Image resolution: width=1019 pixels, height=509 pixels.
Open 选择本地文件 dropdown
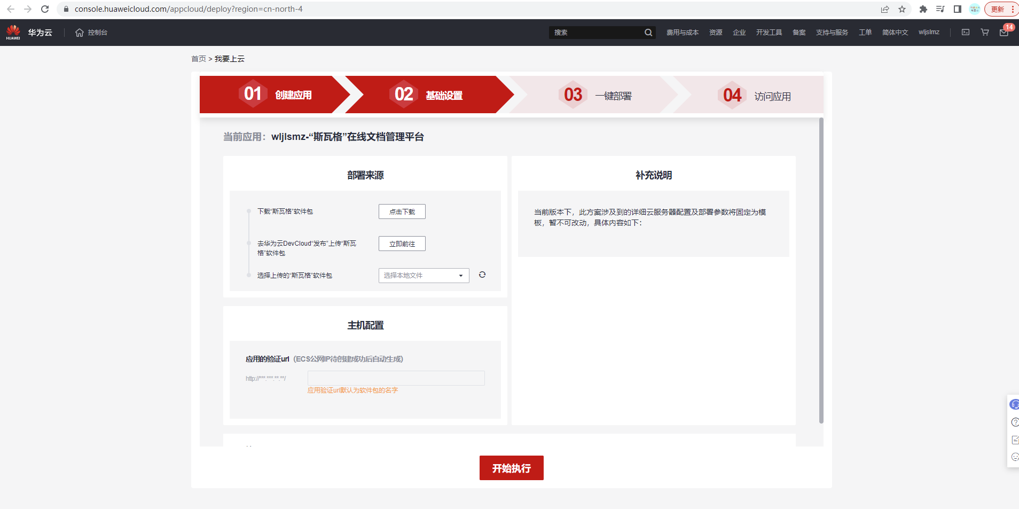(424, 276)
